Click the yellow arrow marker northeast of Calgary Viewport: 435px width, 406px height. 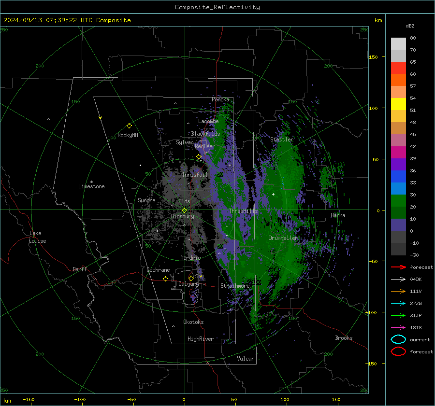[x=201, y=276]
